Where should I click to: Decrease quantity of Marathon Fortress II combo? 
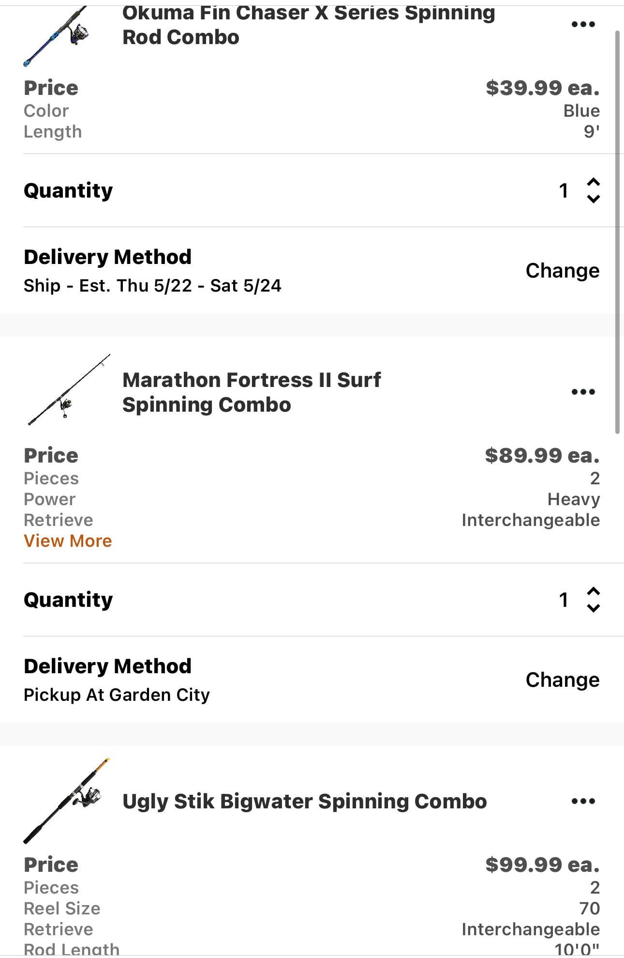[594, 608]
